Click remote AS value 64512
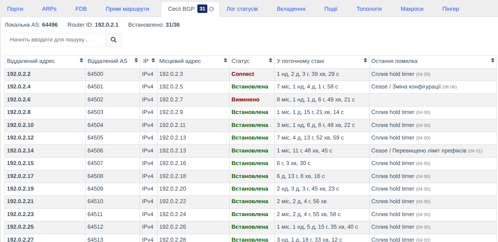This screenshot has height=242, width=498. pyautogui.click(x=95, y=227)
